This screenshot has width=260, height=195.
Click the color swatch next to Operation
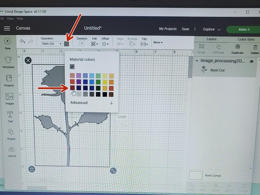[x=66, y=44]
